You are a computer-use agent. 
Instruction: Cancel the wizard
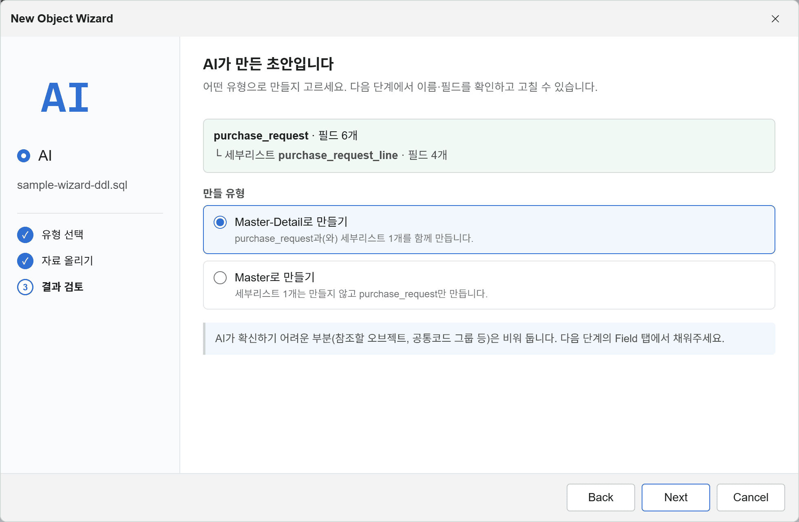pos(750,497)
